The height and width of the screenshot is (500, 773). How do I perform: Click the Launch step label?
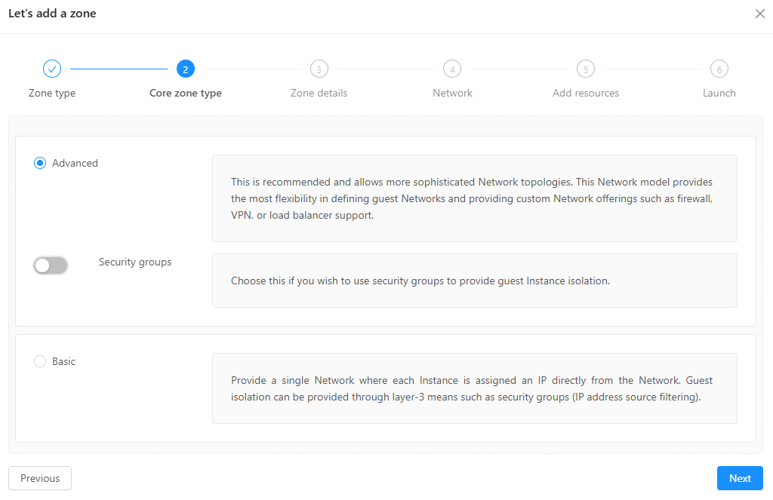719,94
